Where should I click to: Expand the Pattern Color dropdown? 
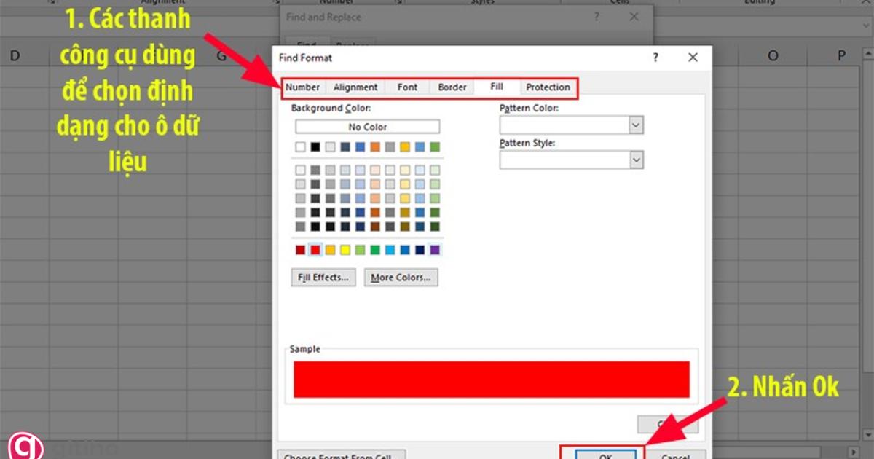click(x=636, y=125)
